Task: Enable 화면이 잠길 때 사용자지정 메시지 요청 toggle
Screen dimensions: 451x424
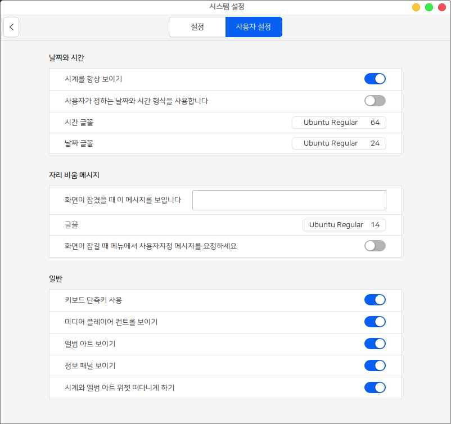Action: 375,246
